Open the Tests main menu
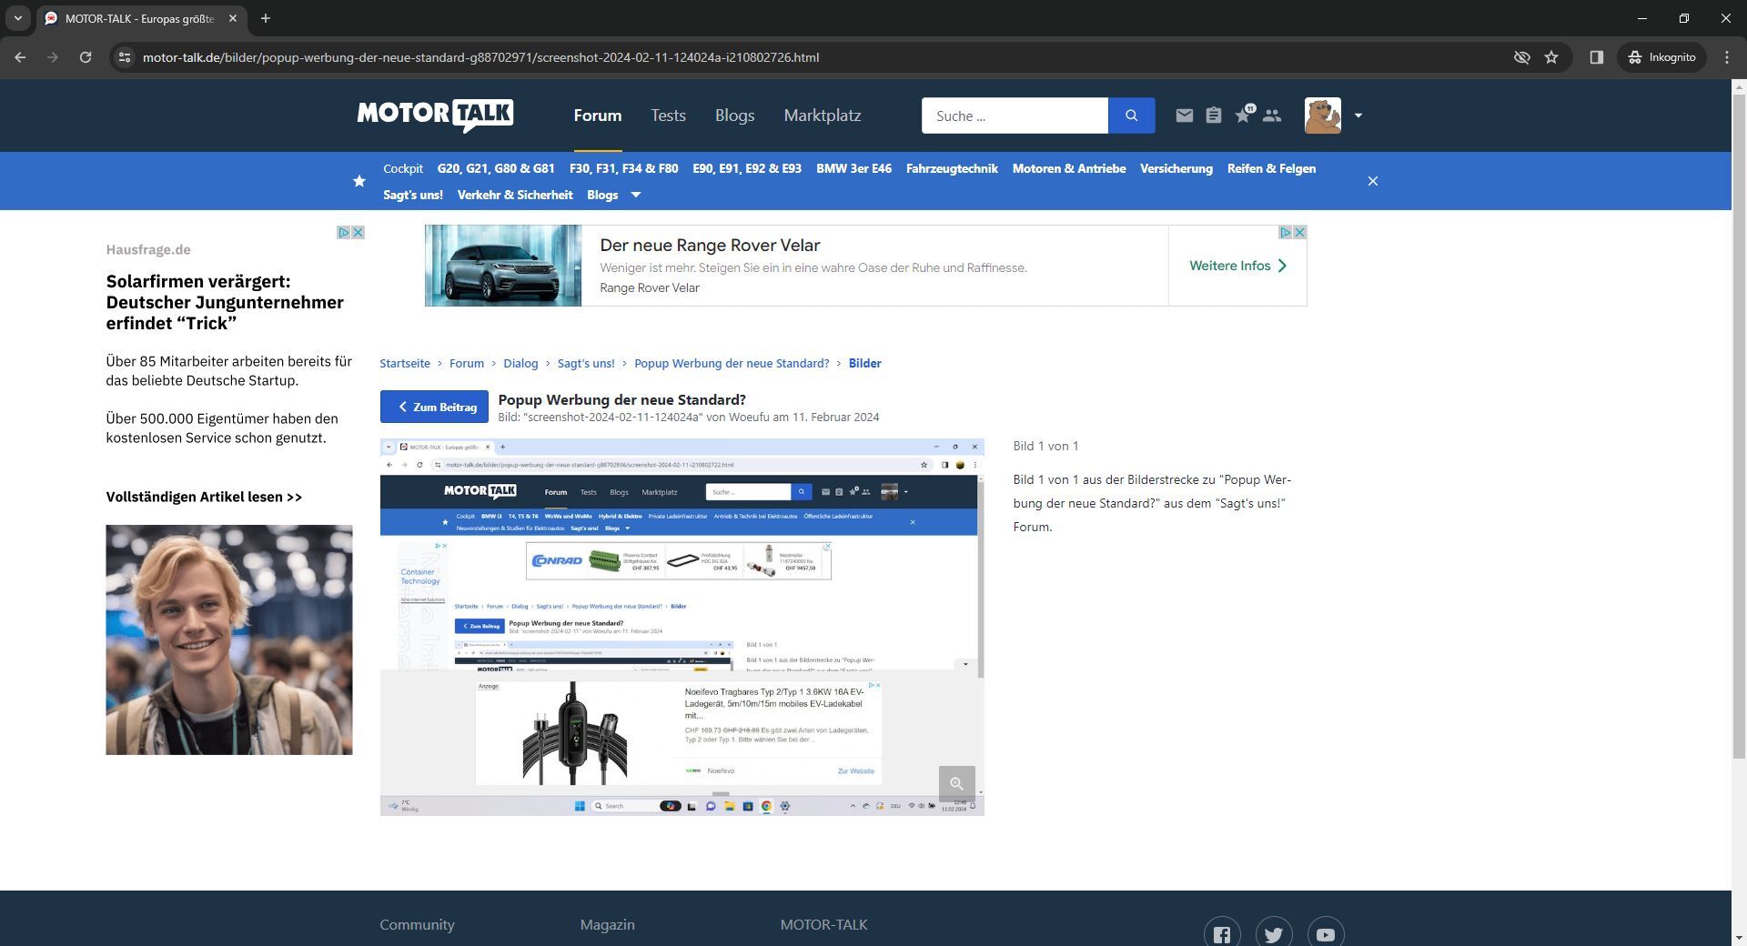 [x=668, y=116]
